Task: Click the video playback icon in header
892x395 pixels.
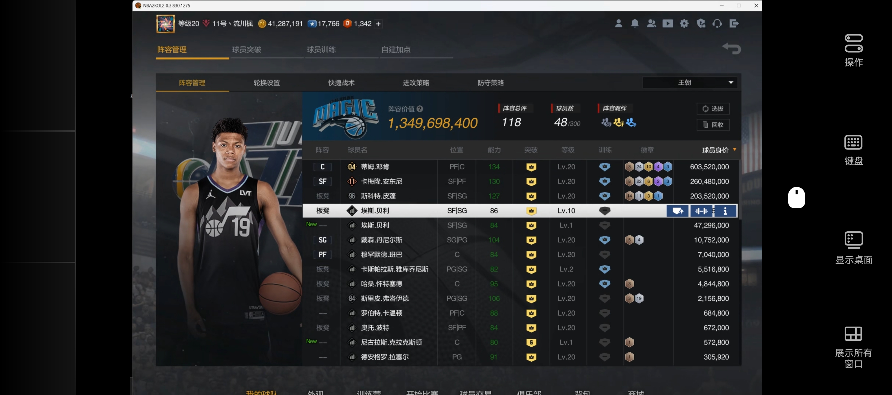Action: 668,24
